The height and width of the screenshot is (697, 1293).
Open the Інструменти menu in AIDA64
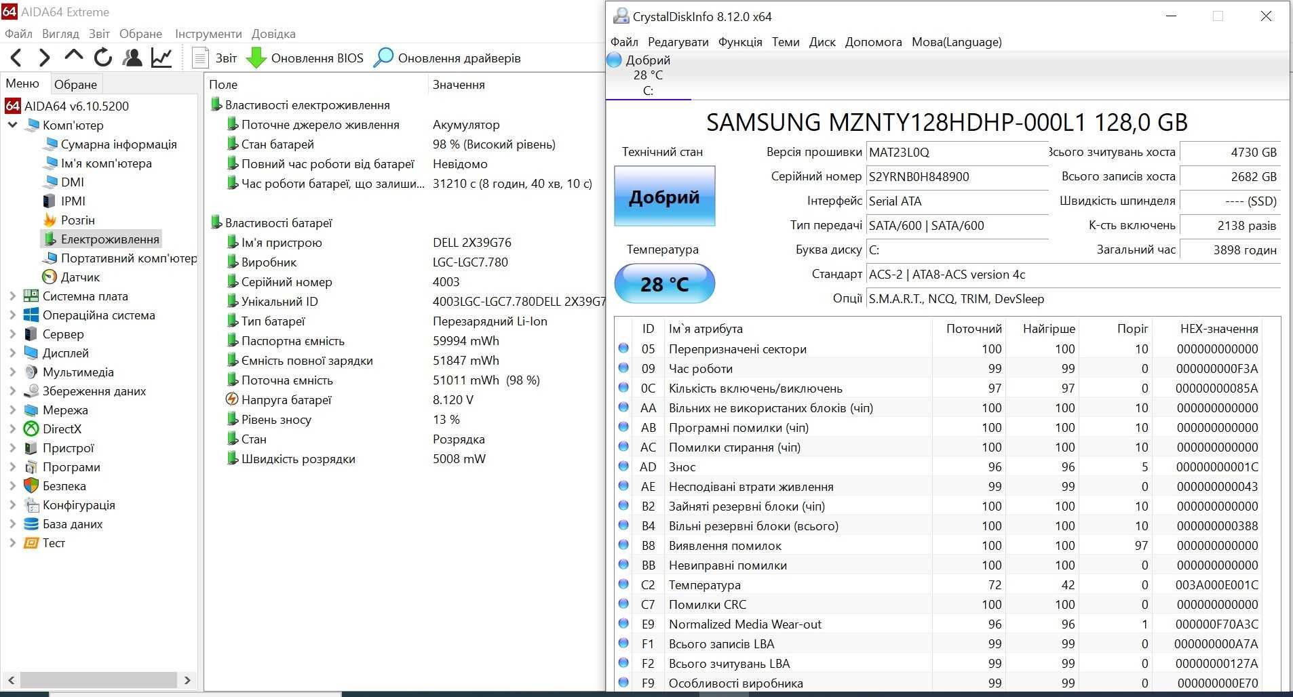[208, 33]
